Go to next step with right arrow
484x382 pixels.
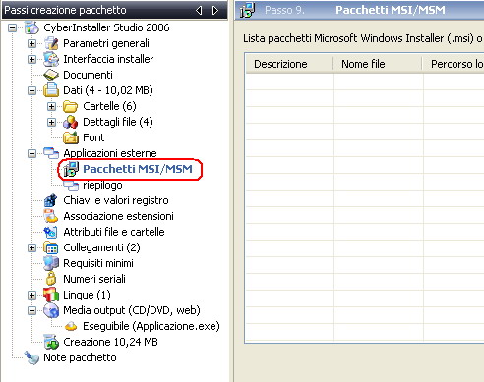(215, 11)
